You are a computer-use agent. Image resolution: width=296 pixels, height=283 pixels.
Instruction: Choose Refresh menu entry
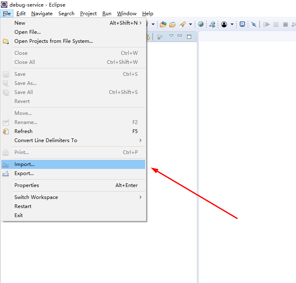(x=73, y=131)
